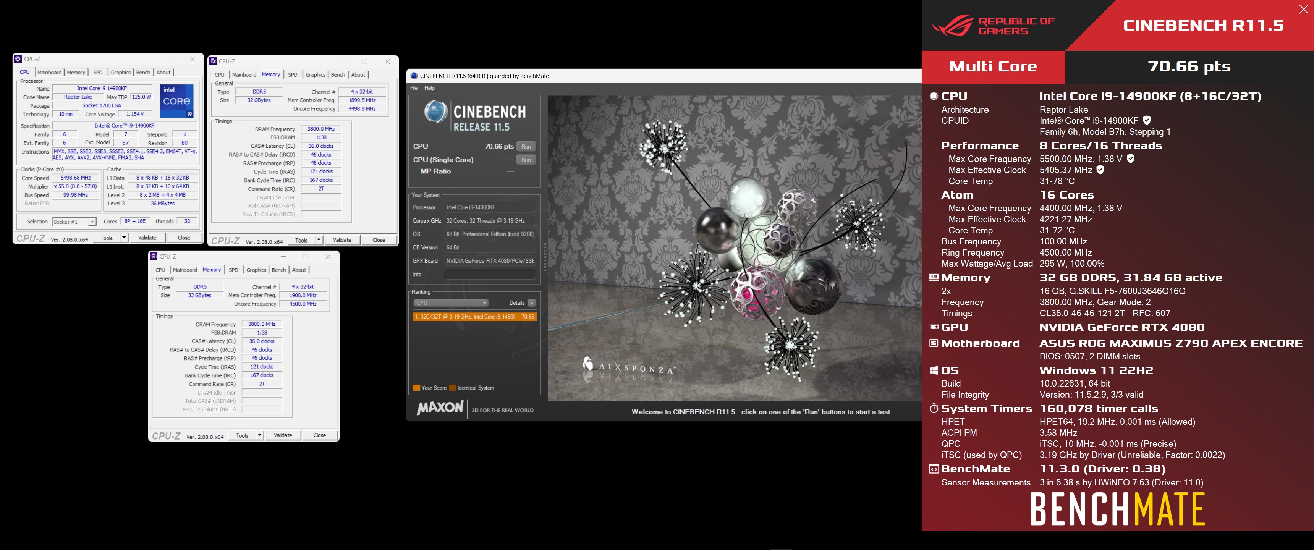The width and height of the screenshot is (1314, 550).
Task: Click Multiplier value x 55.0 (8.0 - 57.0)
Action: click(x=76, y=187)
